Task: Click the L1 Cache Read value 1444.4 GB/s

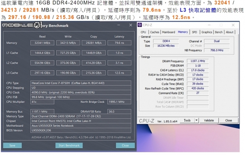Action: pyautogui.click(x=42, y=53)
